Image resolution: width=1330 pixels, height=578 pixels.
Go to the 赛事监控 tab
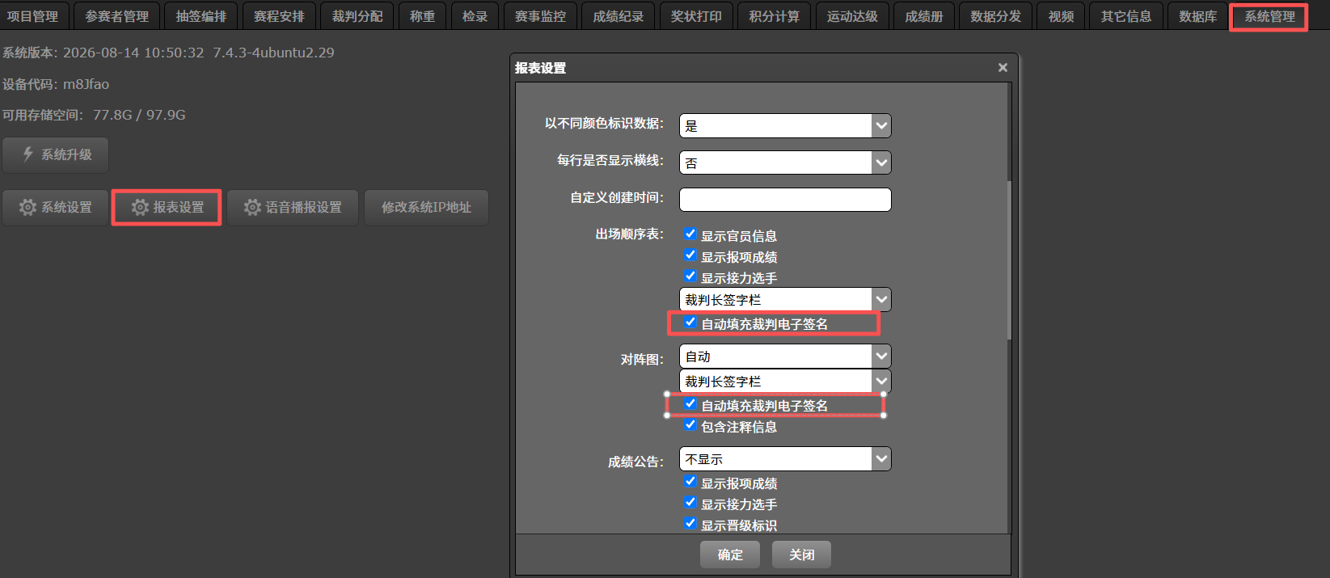540,16
